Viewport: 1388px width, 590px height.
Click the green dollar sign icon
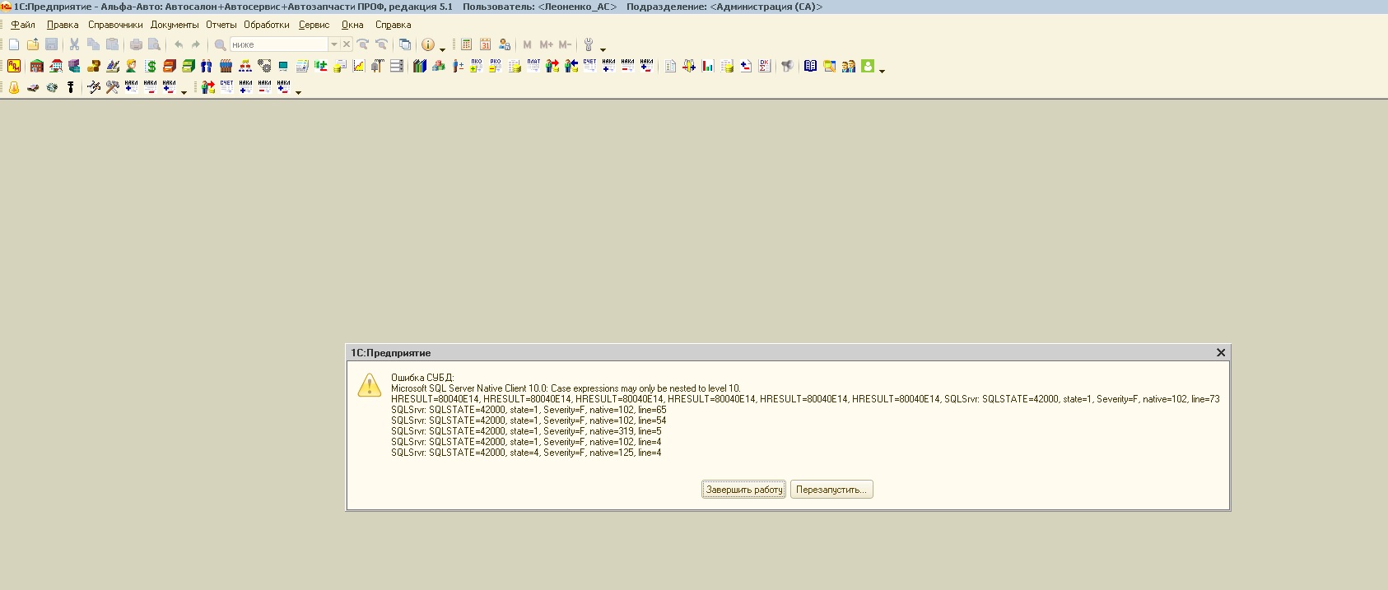click(x=151, y=66)
